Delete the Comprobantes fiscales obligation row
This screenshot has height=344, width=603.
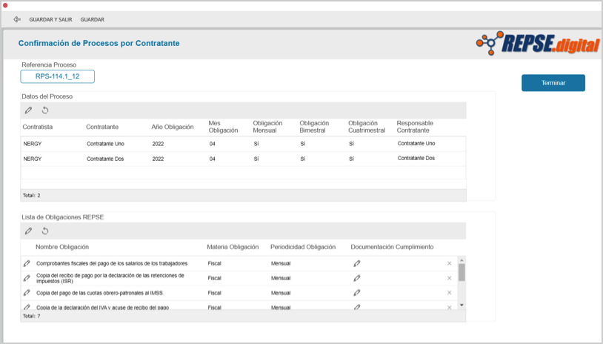449,263
